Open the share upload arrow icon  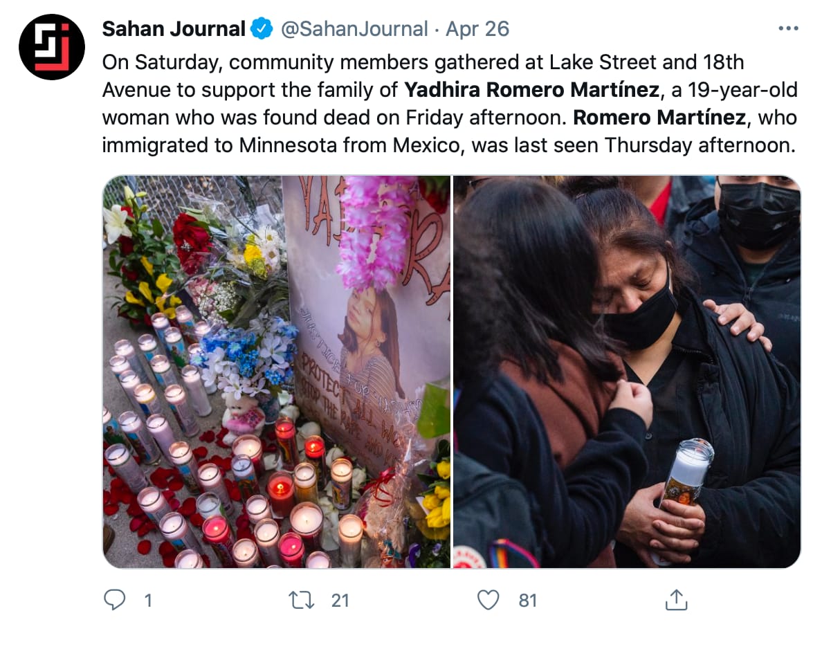[676, 600]
